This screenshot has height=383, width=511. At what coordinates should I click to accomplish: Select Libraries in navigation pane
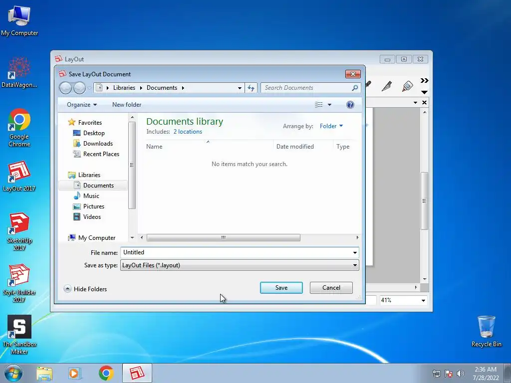coord(89,175)
